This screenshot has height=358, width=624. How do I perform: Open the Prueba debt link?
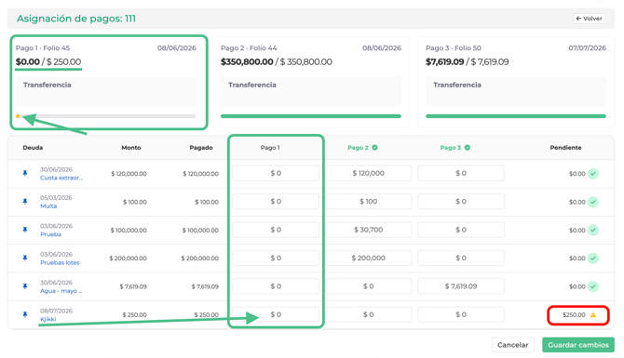click(x=50, y=234)
